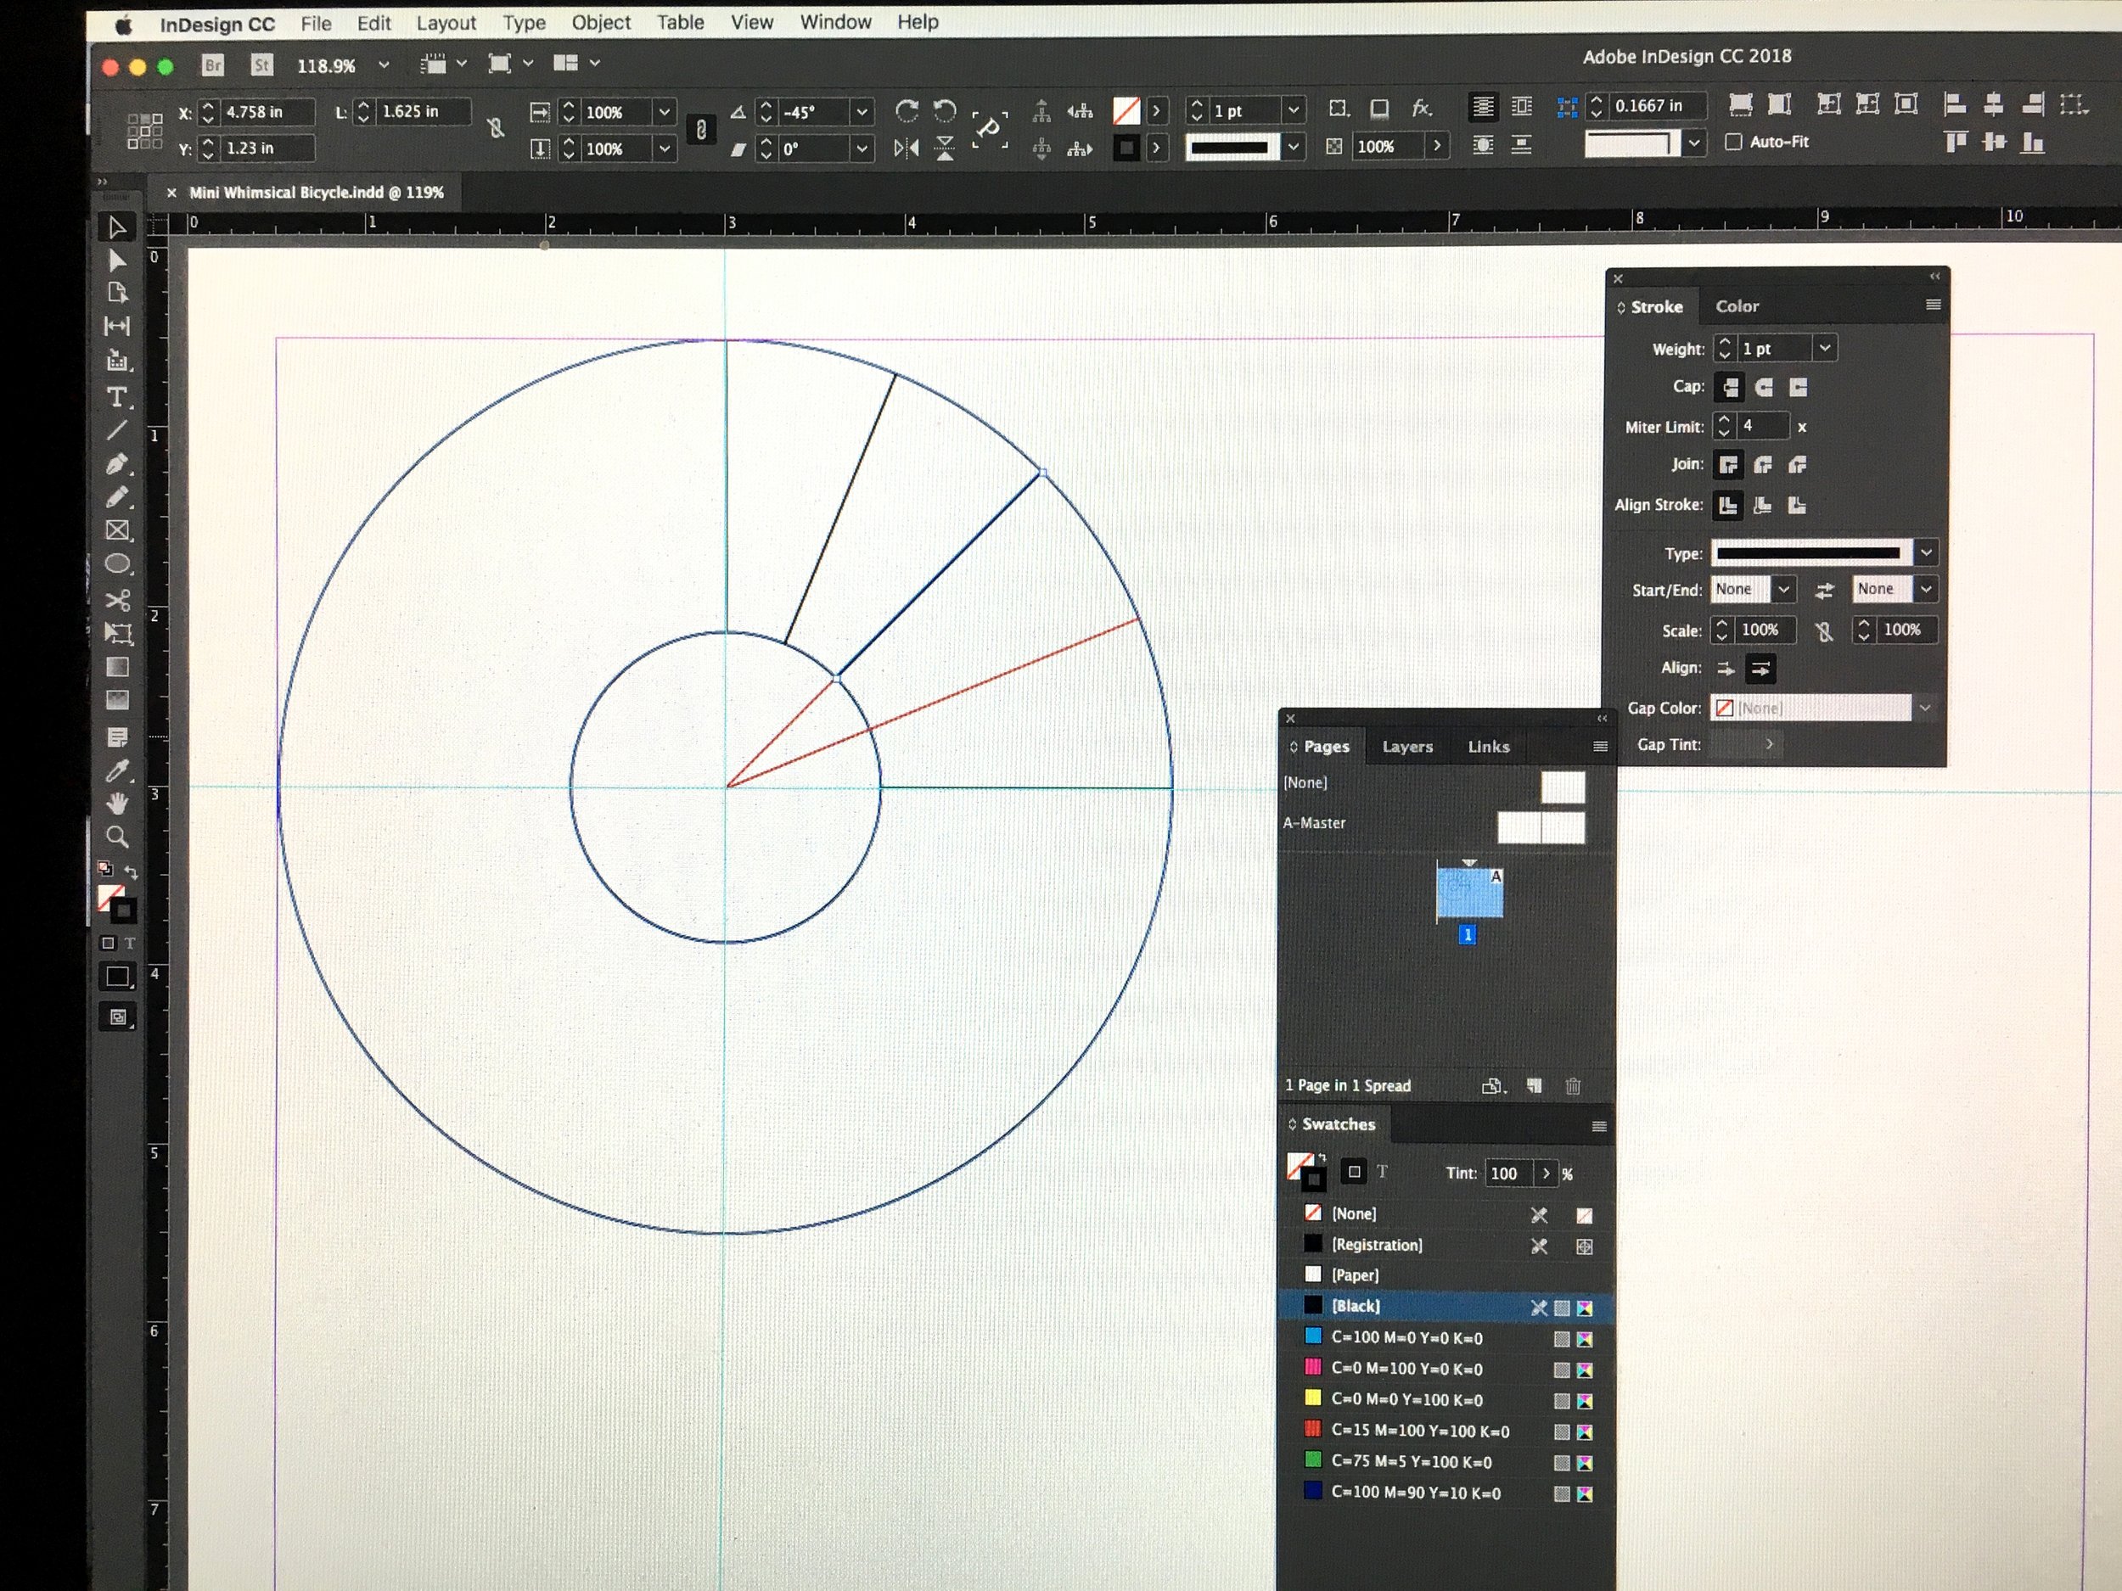The image size is (2122, 1591).
Task: Select the Line tool
Action: point(117,430)
